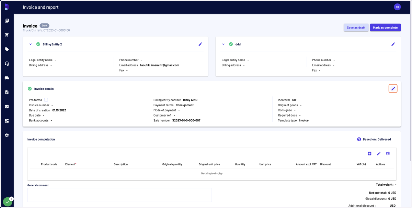Click the green check badge with notification count
412x208 pixels.
tap(8, 202)
